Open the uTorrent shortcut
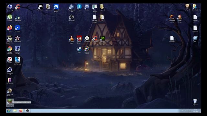Viewport: 207px width, 116px height. [x=10, y=18]
